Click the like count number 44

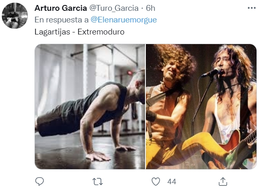(x=172, y=182)
